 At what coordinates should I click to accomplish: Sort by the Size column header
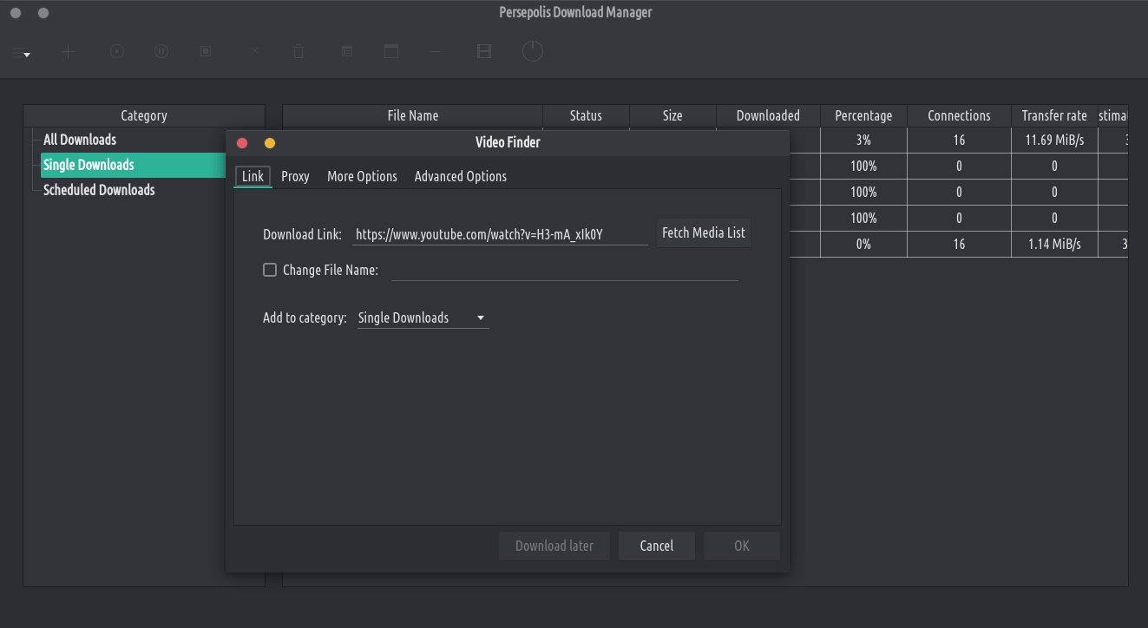coord(672,115)
